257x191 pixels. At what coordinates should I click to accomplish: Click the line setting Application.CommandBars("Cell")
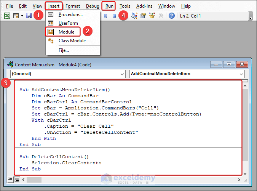95,108
